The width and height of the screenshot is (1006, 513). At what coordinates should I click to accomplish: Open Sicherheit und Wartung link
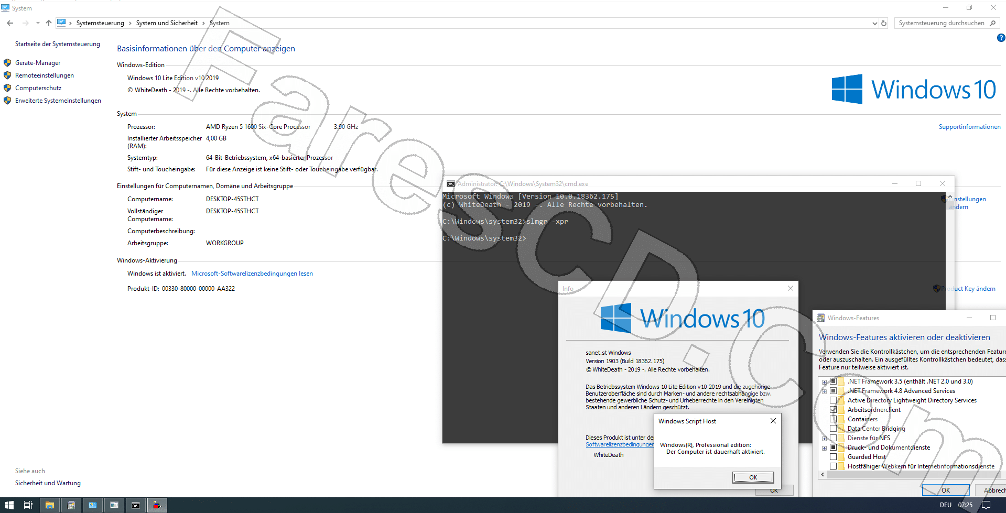point(48,483)
